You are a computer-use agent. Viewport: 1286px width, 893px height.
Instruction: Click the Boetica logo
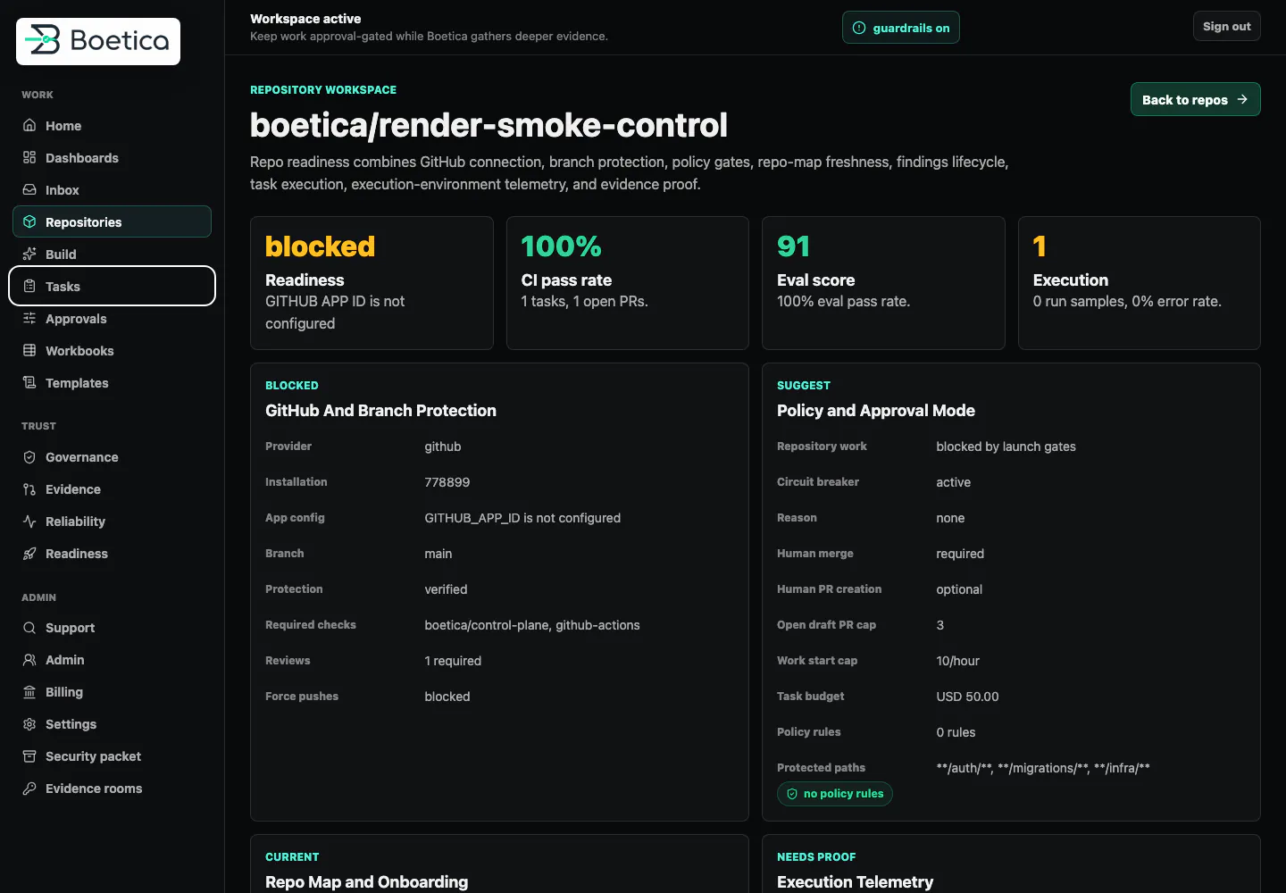[98, 41]
